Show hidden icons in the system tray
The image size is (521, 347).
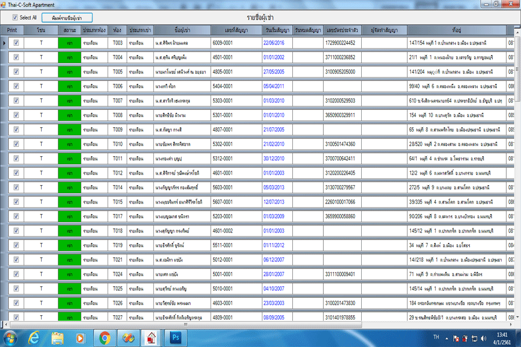[446, 338]
